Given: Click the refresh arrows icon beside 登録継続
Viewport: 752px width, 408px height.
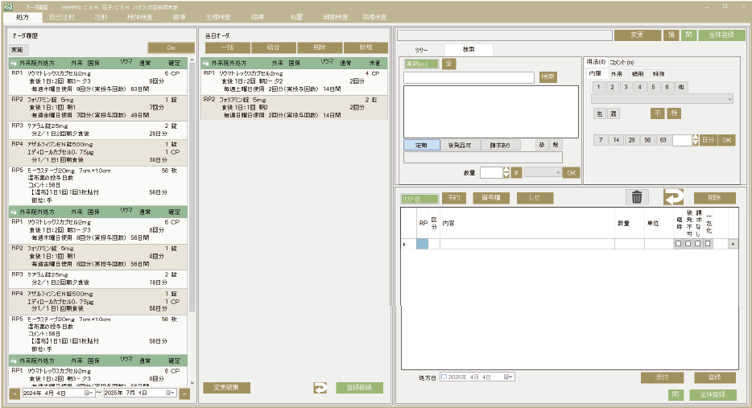Looking at the screenshot, I should pyautogui.click(x=320, y=387).
